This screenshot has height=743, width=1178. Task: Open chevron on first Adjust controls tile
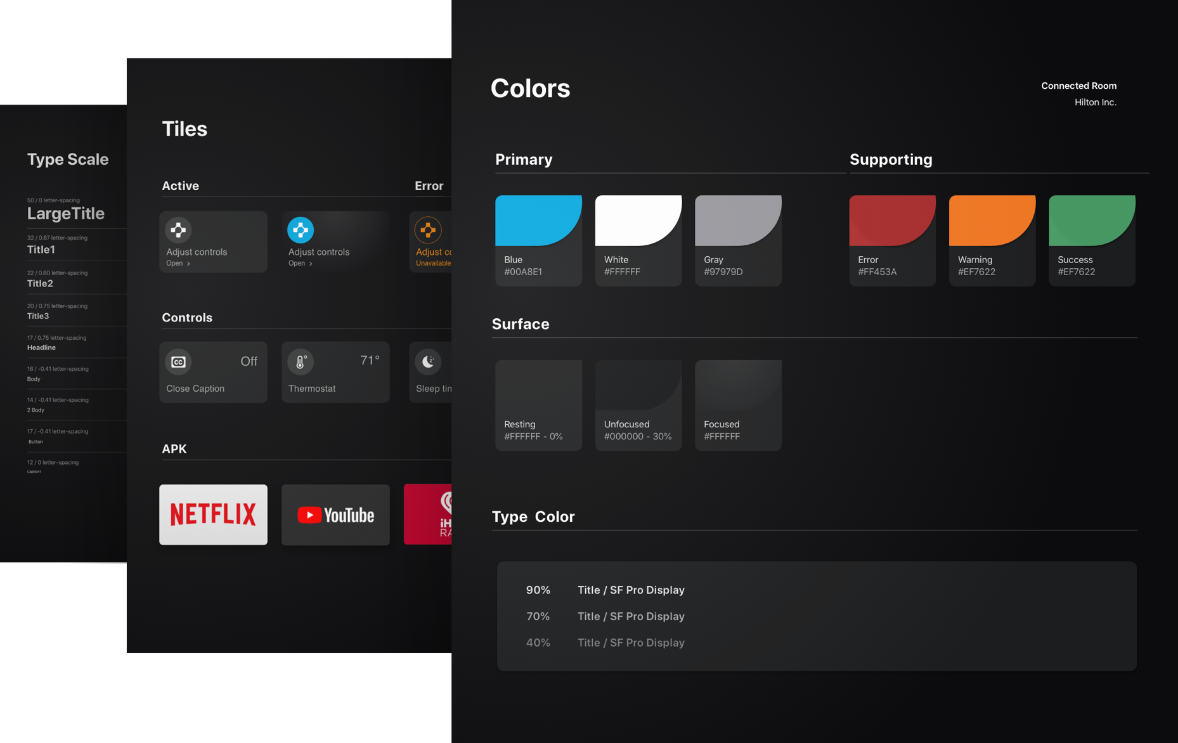coord(188,264)
